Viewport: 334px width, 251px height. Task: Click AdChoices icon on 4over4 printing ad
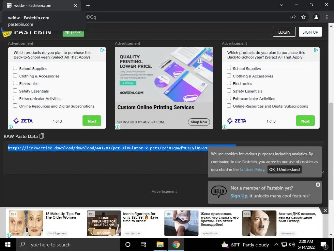coord(210,50)
